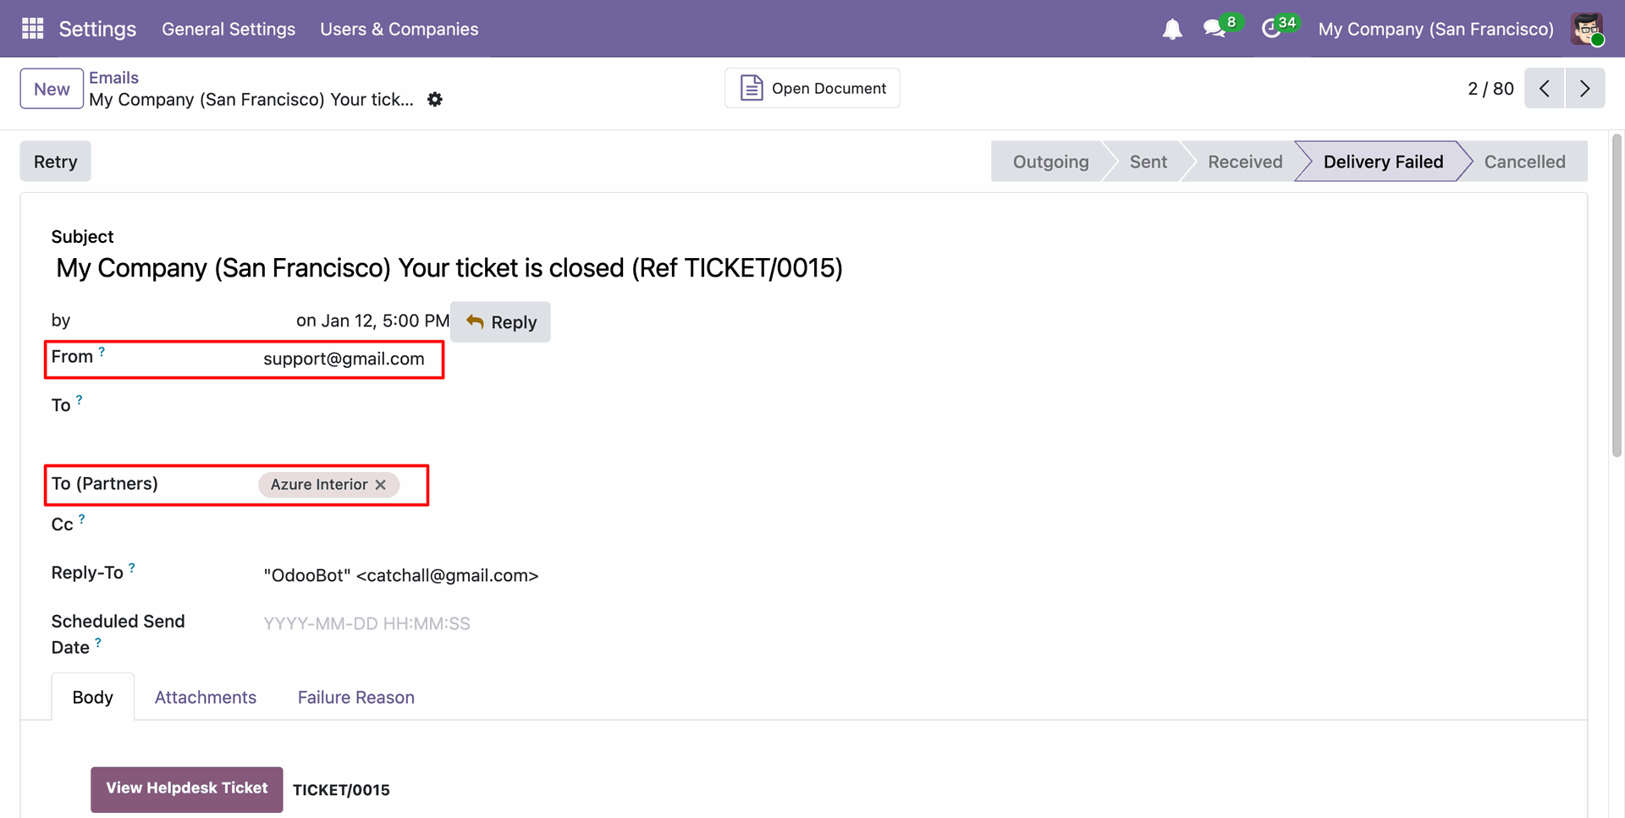Screen dimensions: 1625x818
Task: Set status to Outgoing
Action: [x=1050, y=162]
